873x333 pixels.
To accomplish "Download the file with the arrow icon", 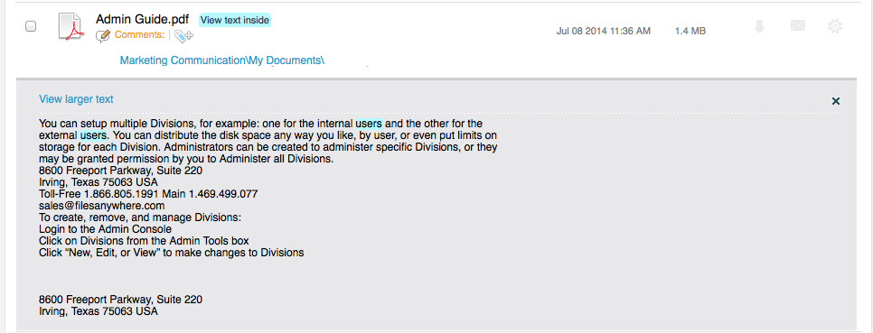I will point(759,26).
